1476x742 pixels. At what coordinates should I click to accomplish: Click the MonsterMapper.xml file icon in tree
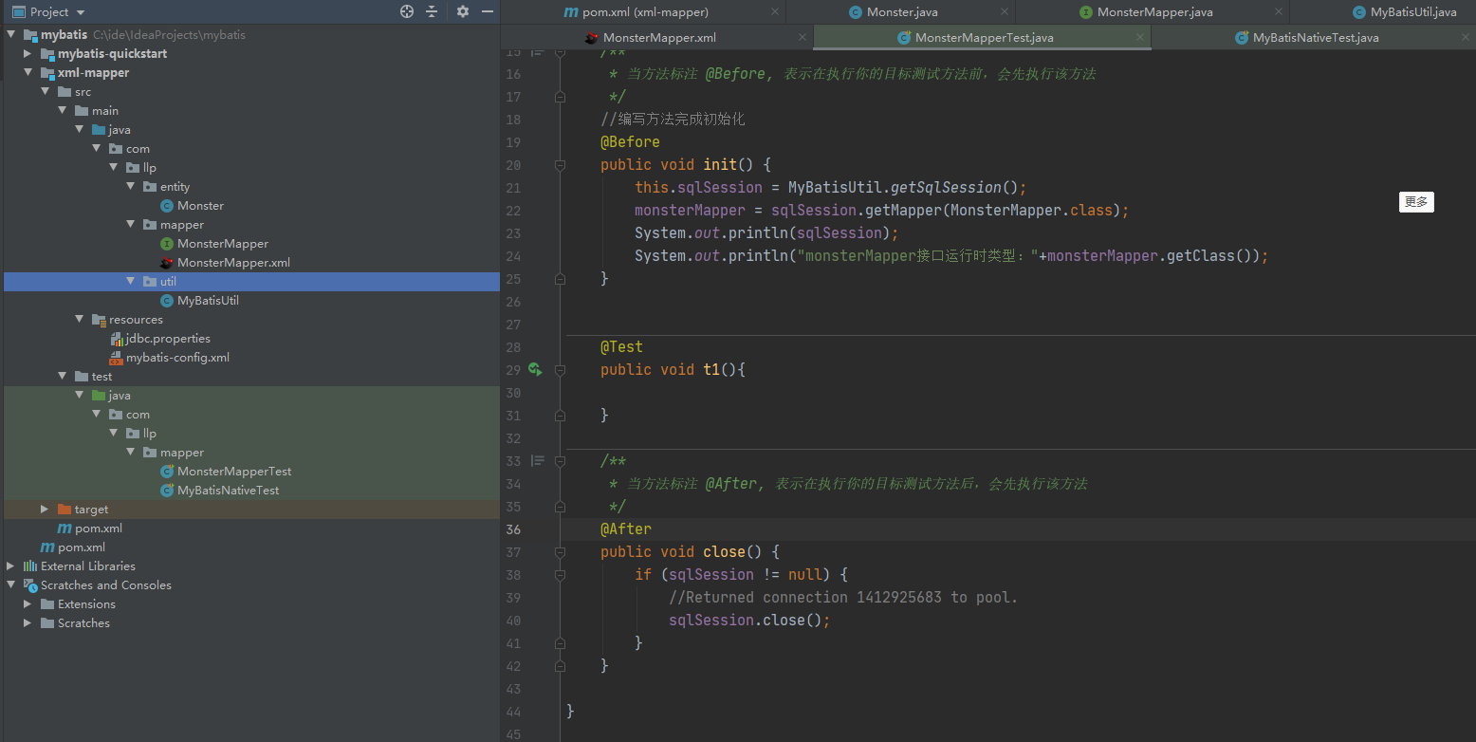pyautogui.click(x=167, y=262)
